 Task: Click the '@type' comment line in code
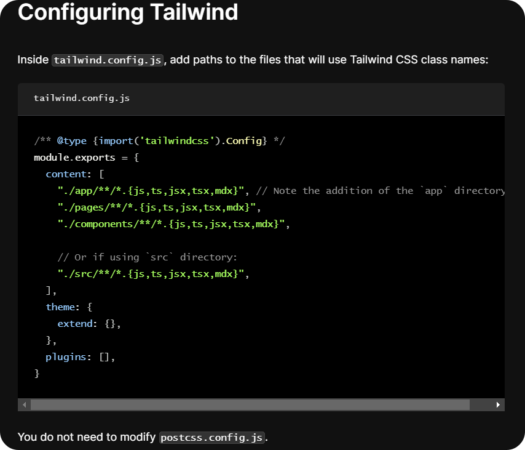pyautogui.click(x=159, y=141)
